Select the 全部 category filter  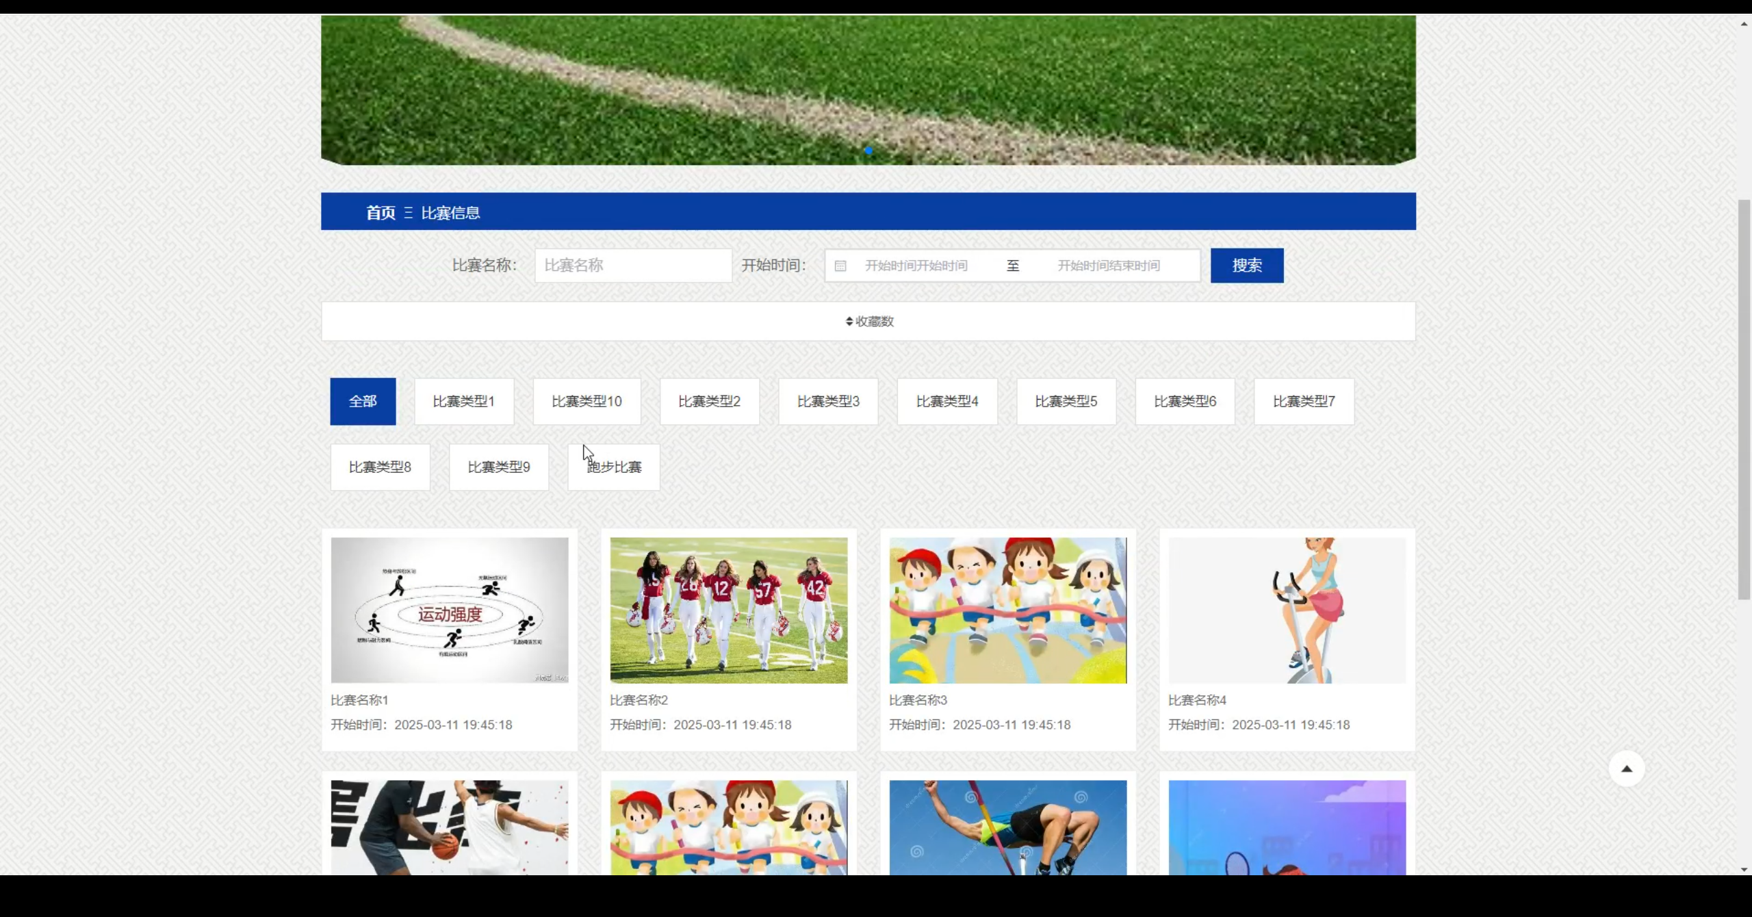coord(363,402)
